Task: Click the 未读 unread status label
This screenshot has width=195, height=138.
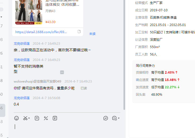Action: pyautogui.click(x=92, y=34)
